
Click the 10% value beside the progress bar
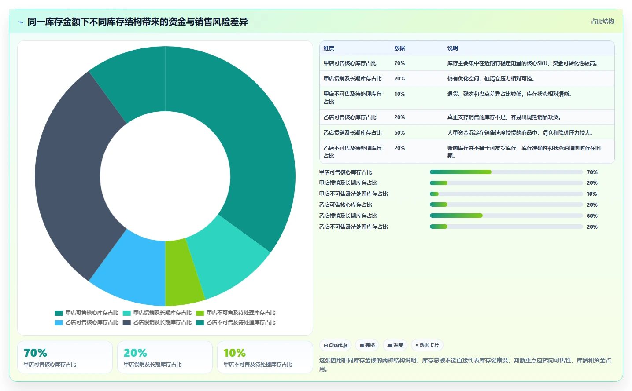592,194
